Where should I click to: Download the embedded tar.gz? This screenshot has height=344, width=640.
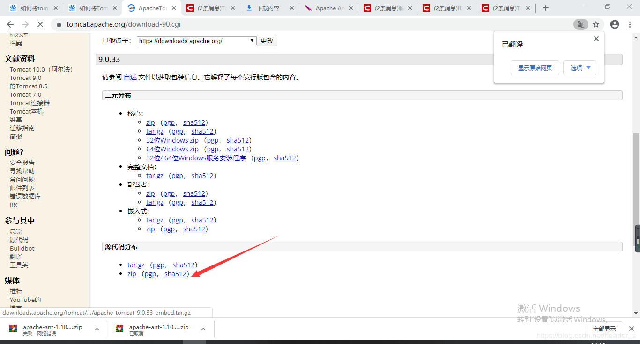pos(155,220)
